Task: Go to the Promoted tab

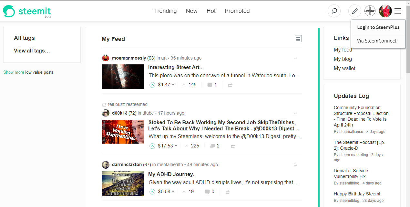Action: tap(237, 11)
